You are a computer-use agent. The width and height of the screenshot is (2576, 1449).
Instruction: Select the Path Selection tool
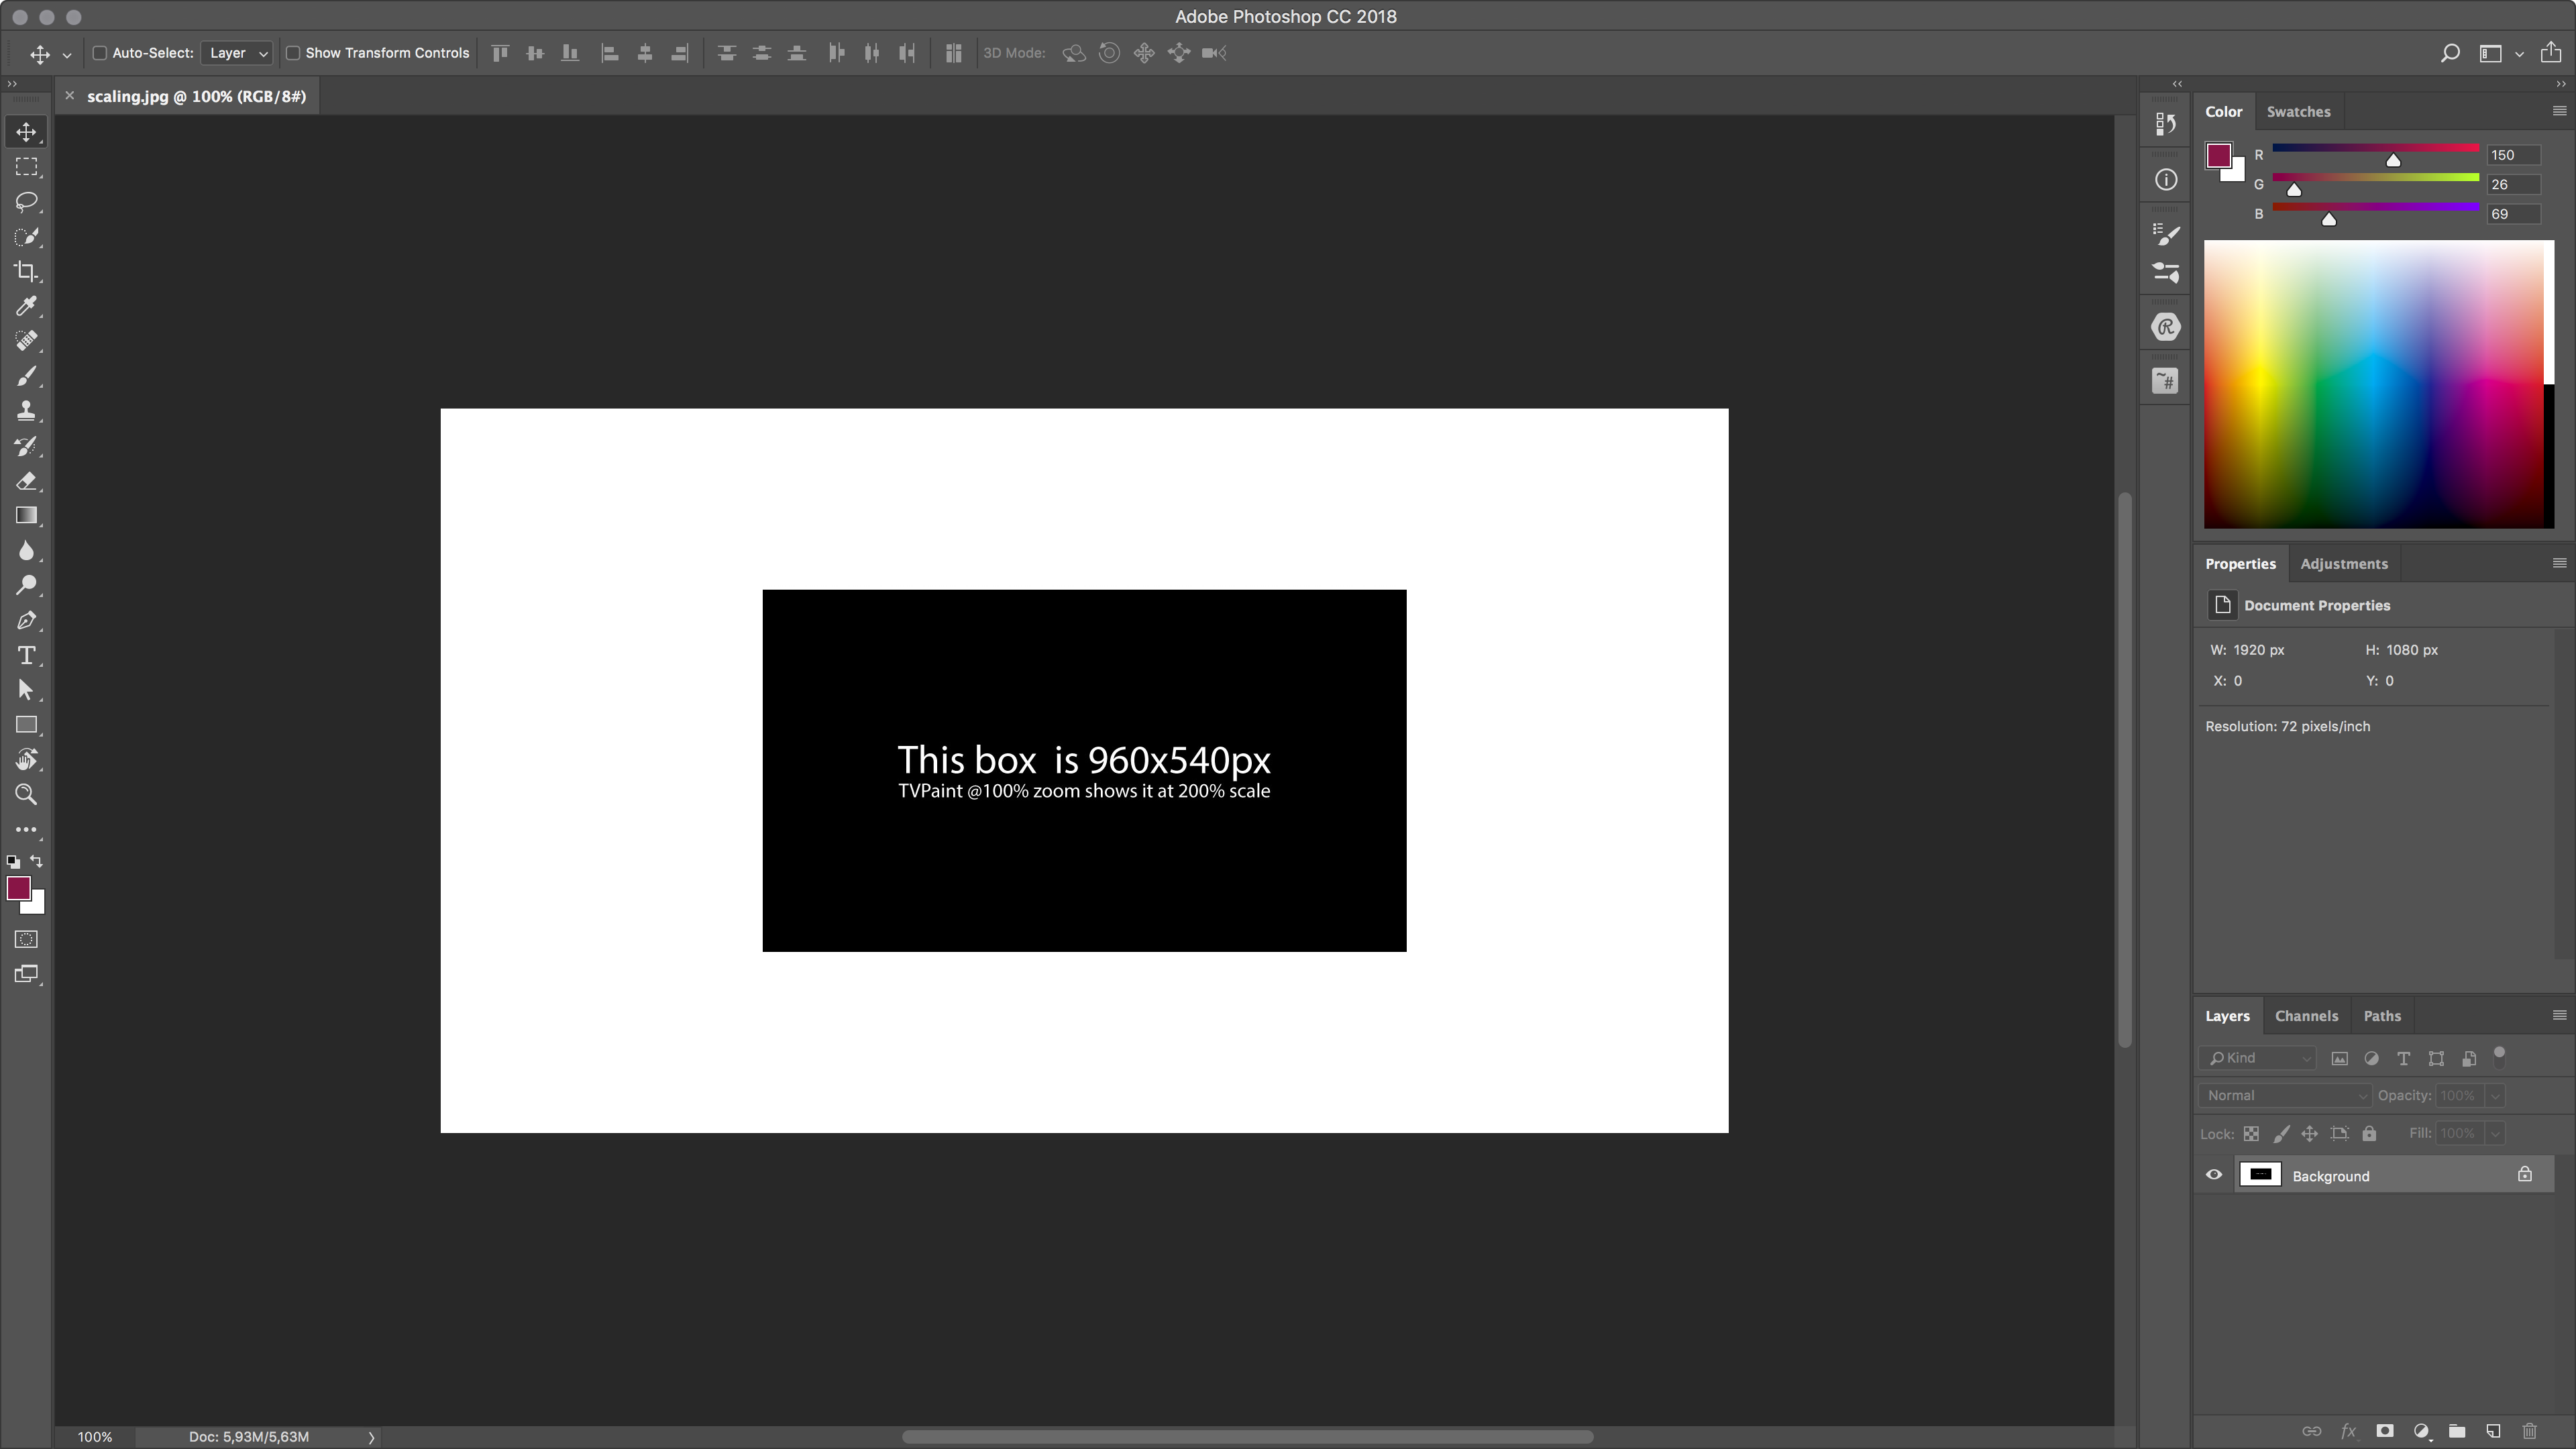click(26, 690)
